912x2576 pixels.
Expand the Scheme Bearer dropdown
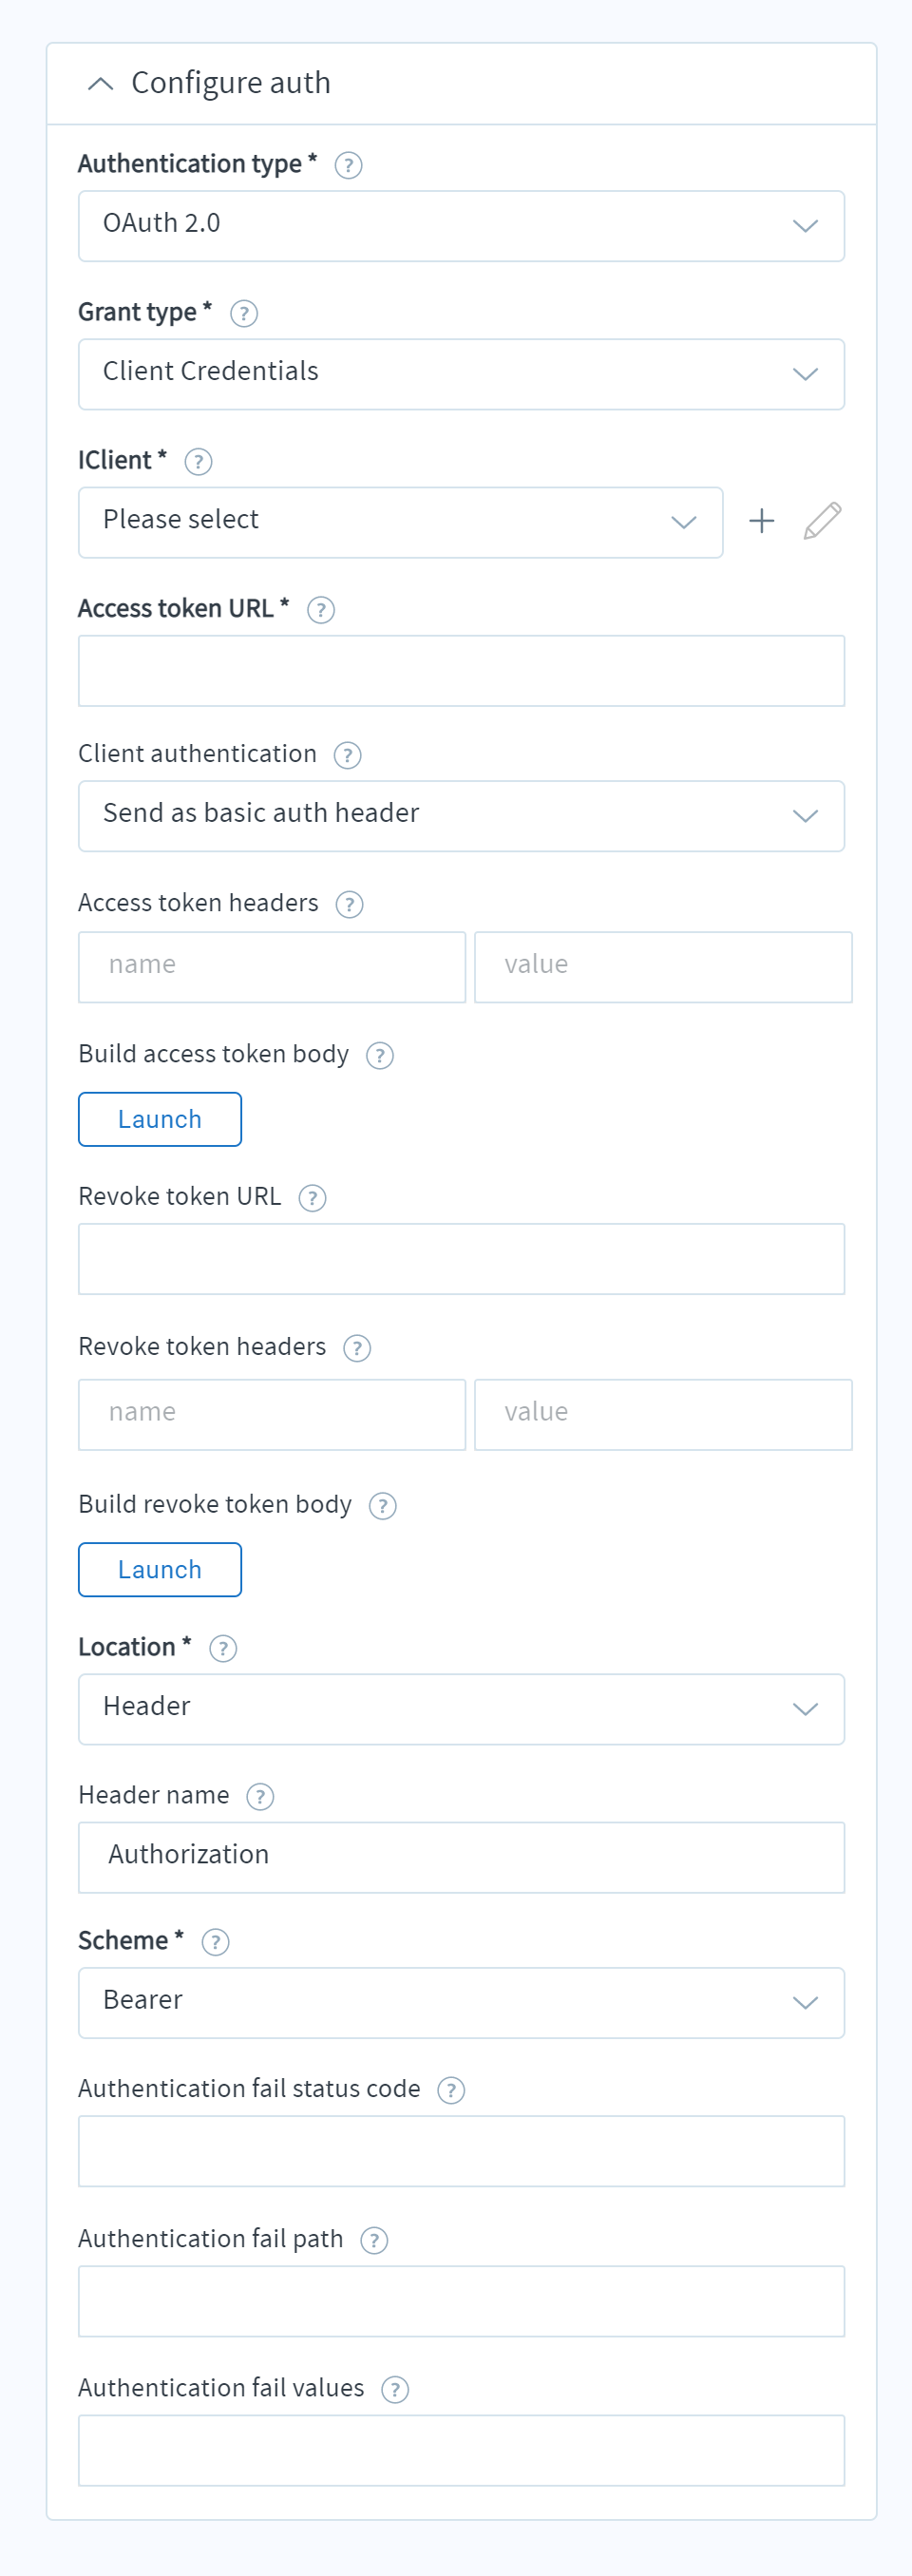(461, 2002)
